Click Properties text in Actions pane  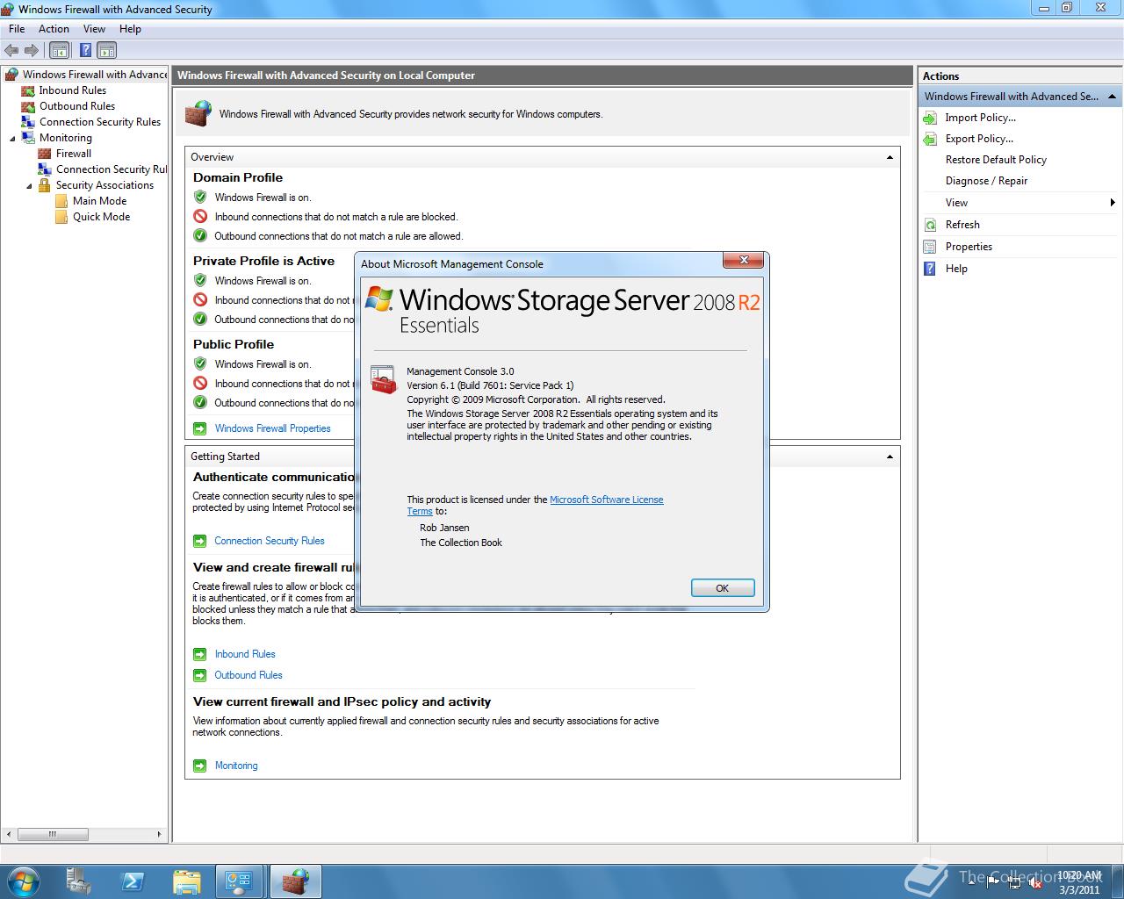tap(969, 247)
